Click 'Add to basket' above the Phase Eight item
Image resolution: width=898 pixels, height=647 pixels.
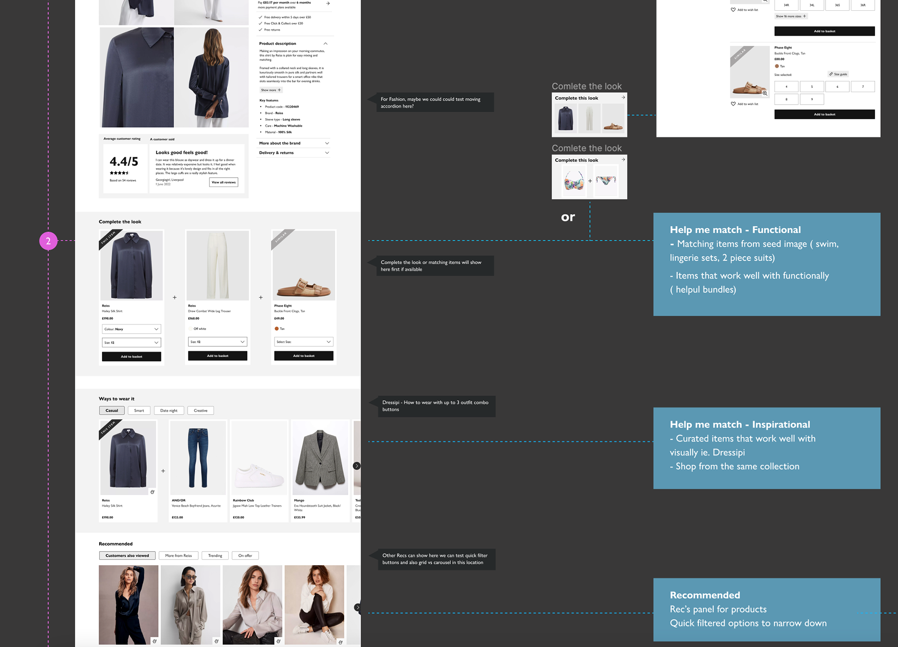[825, 31]
